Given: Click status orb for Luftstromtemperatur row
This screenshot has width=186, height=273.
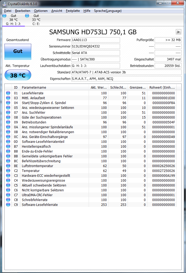Looking at the screenshot, I should [x=8, y=166].
